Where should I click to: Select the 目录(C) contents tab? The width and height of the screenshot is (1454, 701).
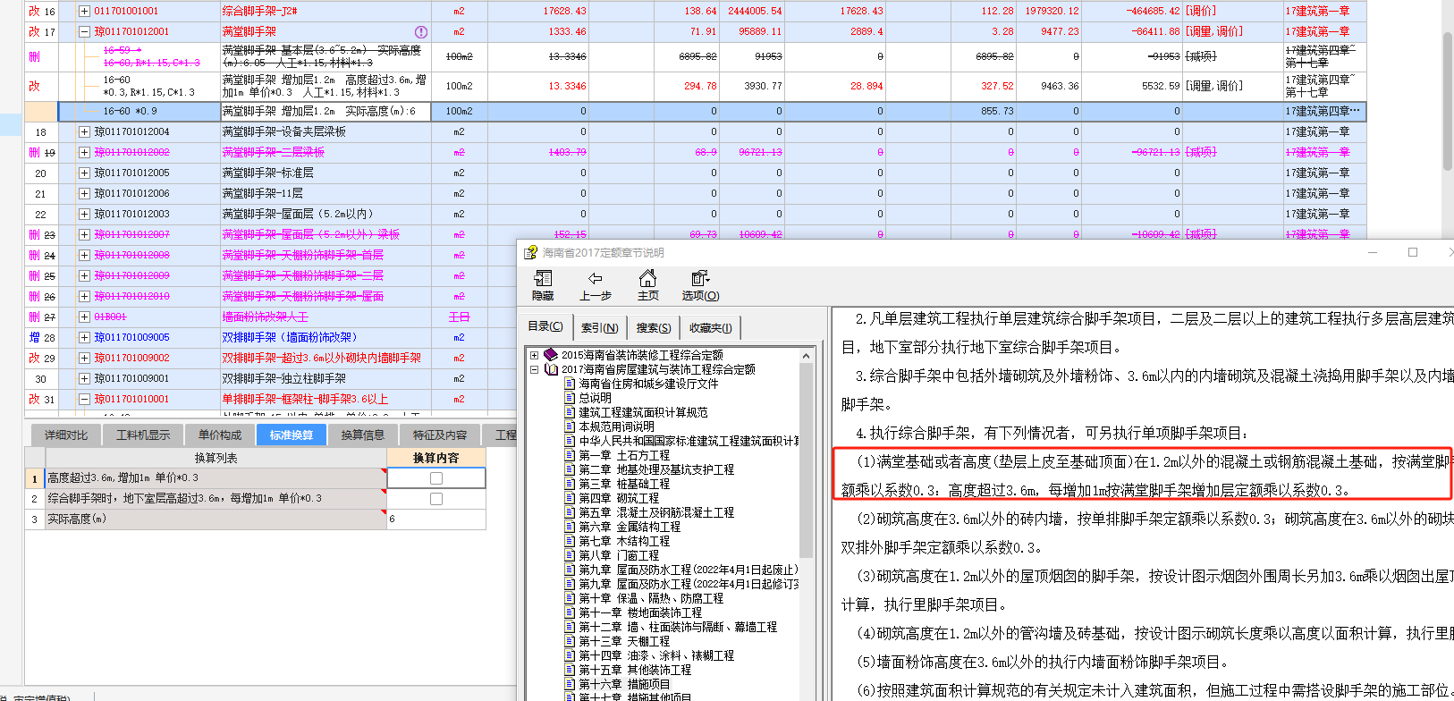545,326
